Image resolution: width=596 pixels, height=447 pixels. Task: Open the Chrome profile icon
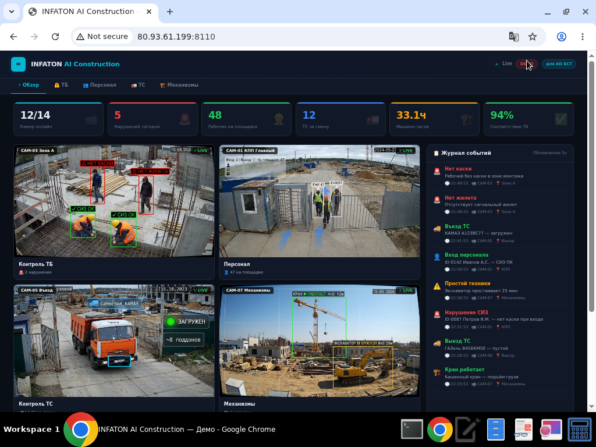click(x=562, y=37)
